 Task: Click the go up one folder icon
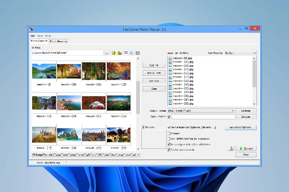tap(113, 53)
